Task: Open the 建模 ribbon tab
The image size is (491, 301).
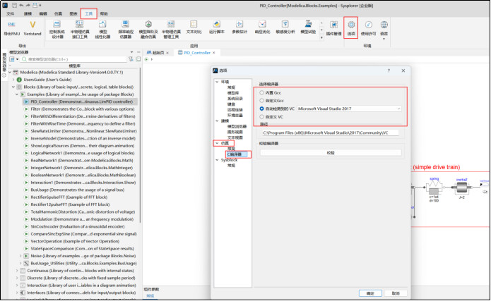Action: point(28,14)
